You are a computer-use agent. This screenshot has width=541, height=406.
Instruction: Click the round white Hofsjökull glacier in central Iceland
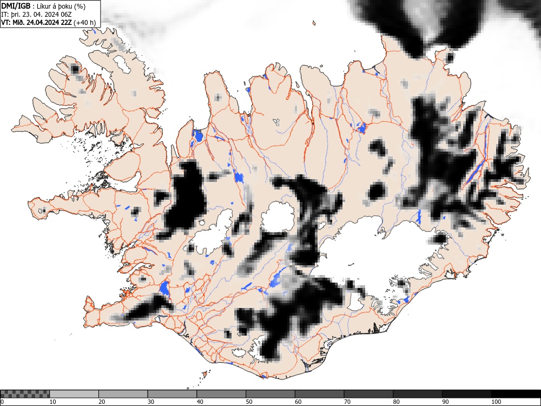(x=278, y=218)
